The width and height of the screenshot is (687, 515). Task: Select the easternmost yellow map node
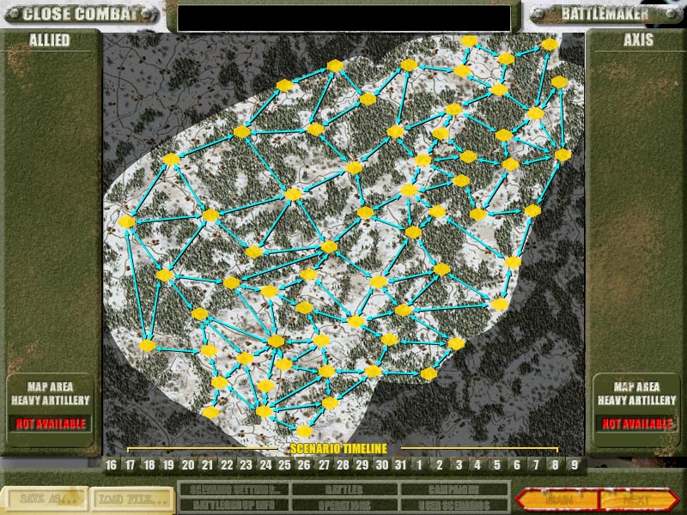point(563,154)
